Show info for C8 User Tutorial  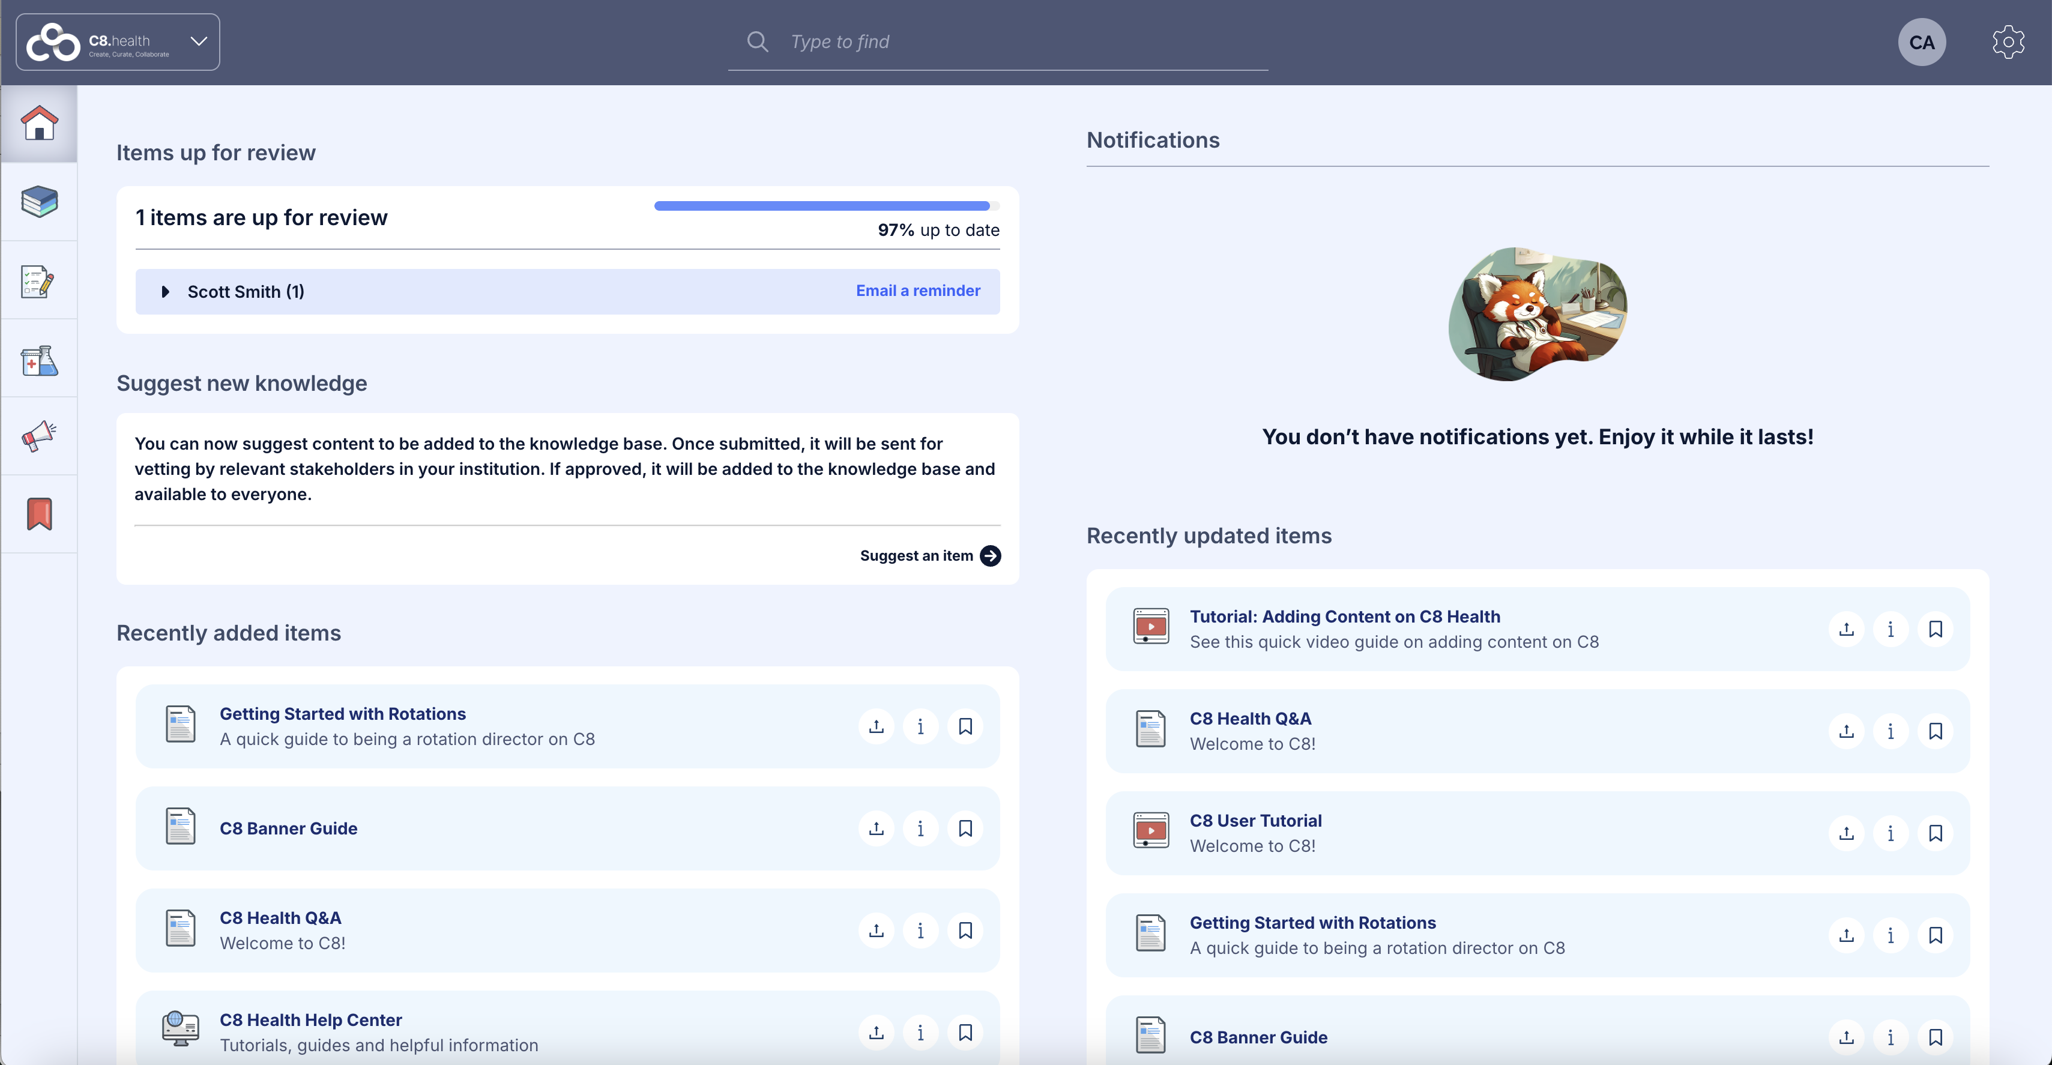pyautogui.click(x=1891, y=833)
